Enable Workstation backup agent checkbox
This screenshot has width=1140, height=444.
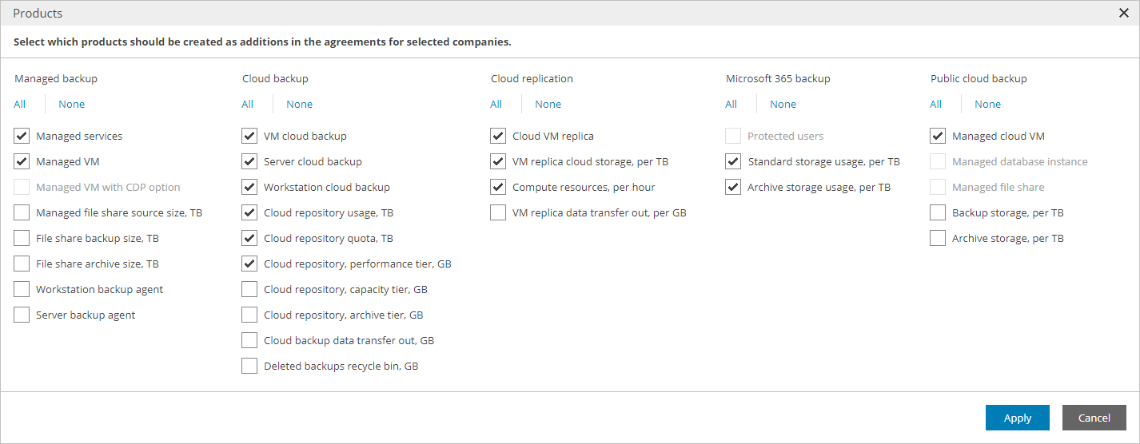tap(22, 289)
